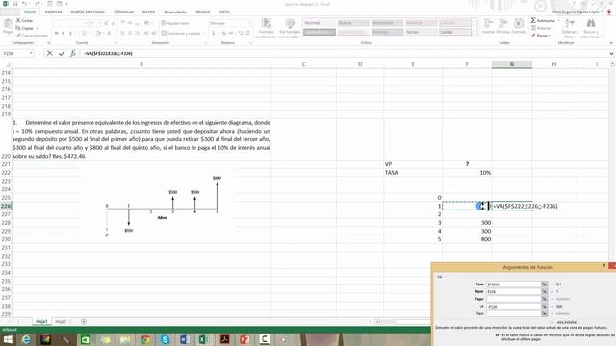Open Autosuma dropdown arrow
This screenshot has width=616, height=346.
point(558,20)
